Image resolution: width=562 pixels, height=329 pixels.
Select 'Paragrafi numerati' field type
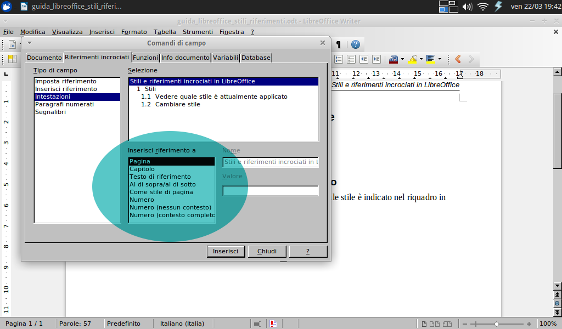77,104
